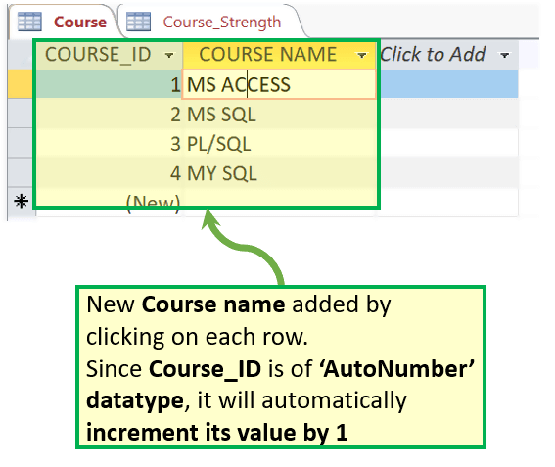Click COURSE_ID cell containing value 4
This screenshot has width=555, height=467.
[109, 173]
